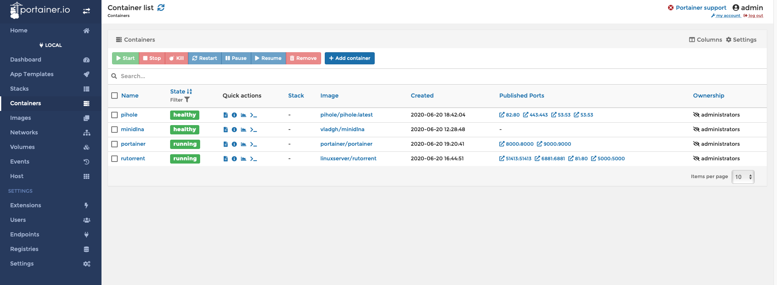Open the Volumes page

pos(51,147)
